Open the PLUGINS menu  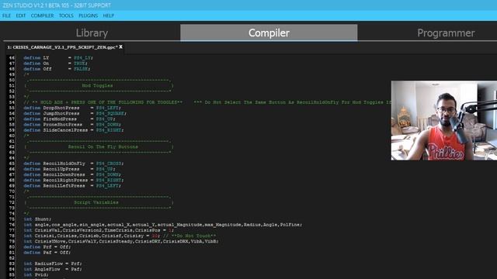point(88,15)
